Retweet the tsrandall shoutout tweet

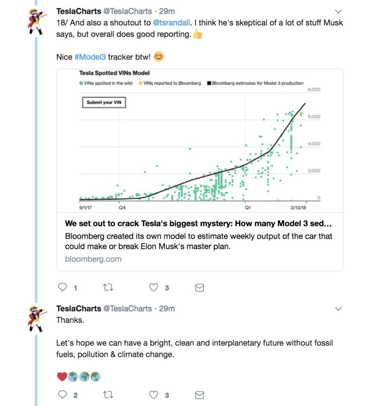(x=108, y=287)
